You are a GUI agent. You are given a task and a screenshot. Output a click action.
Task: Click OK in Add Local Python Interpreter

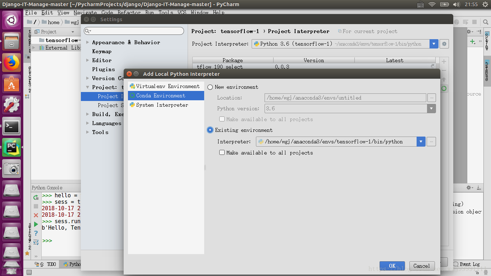pos(392,266)
